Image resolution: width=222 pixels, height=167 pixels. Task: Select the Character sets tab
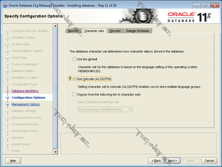(x=94, y=31)
